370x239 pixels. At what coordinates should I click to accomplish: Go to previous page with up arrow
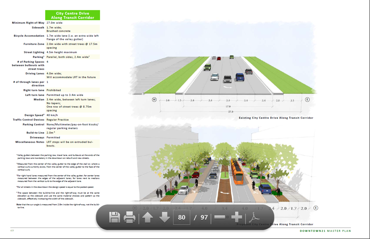[148, 217]
